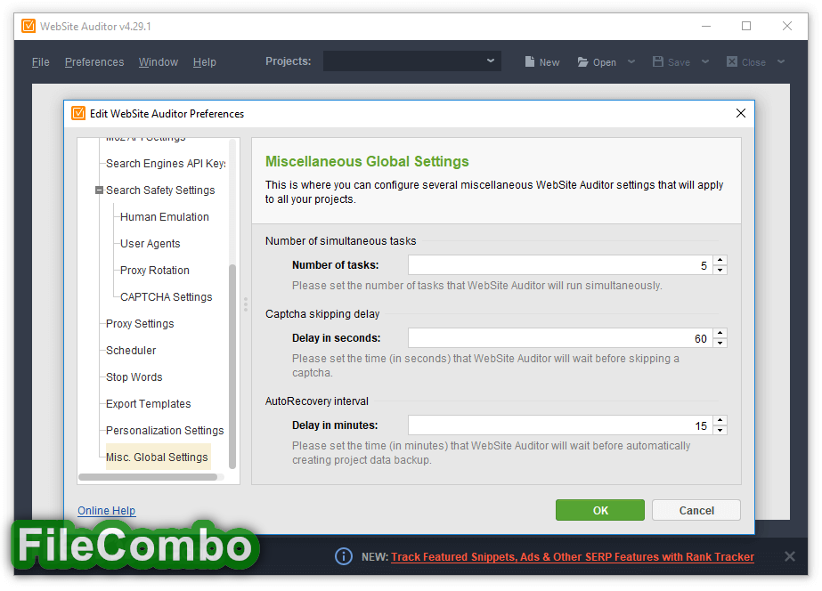Select Export Templates item

(x=149, y=404)
